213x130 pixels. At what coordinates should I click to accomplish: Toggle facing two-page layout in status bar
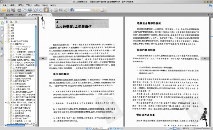175,128
